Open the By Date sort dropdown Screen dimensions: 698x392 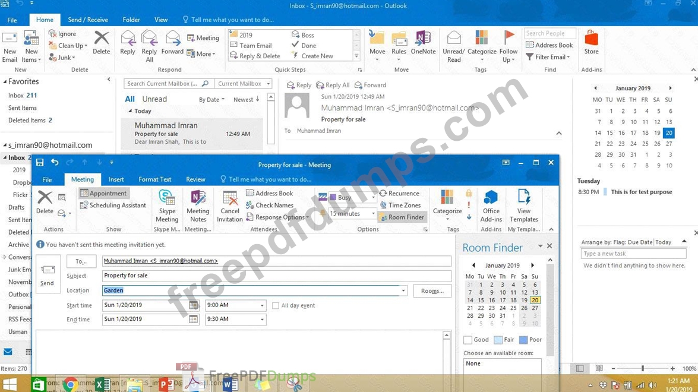[x=211, y=100]
